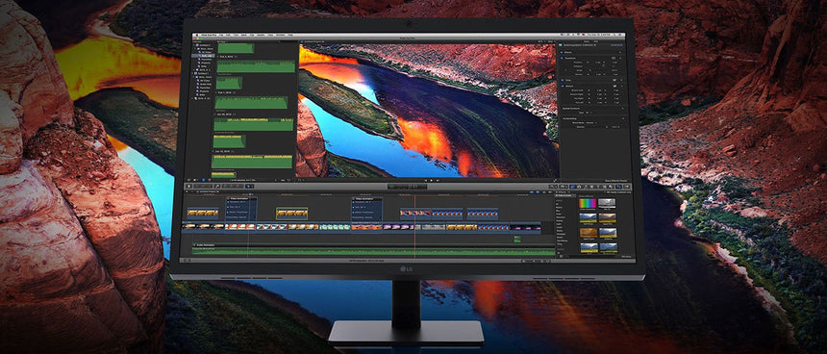Open the Window menu
This screenshot has width=827, height=354.
point(281,35)
